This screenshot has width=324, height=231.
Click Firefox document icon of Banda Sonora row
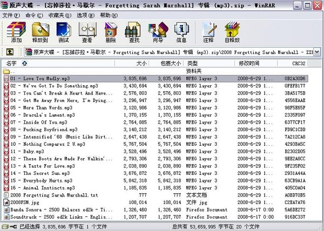pyautogui.click(x=6, y=210)
